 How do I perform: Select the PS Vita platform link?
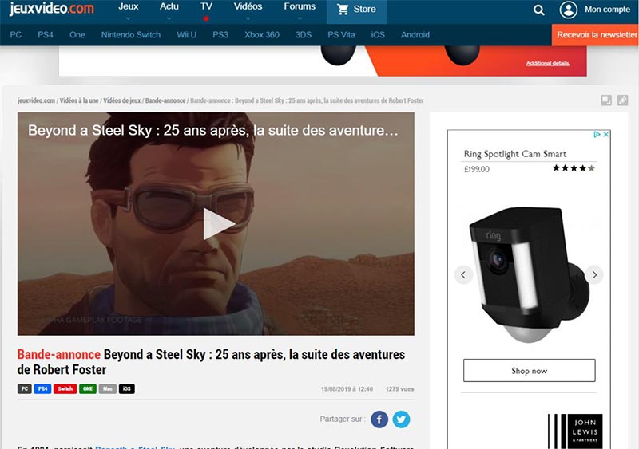(341, 35)
